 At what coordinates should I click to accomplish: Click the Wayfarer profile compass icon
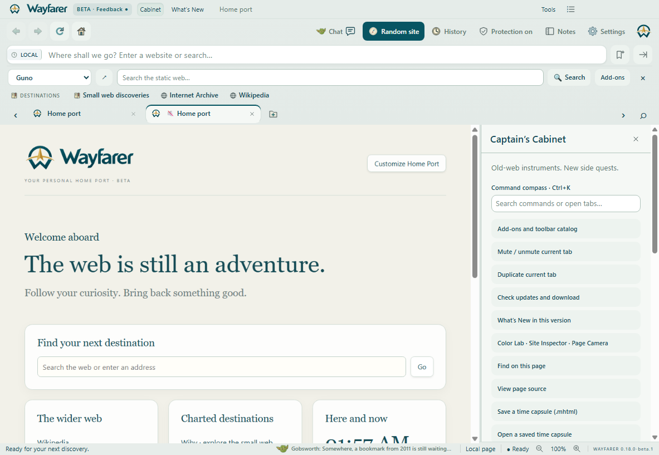[x=643, y=32]
